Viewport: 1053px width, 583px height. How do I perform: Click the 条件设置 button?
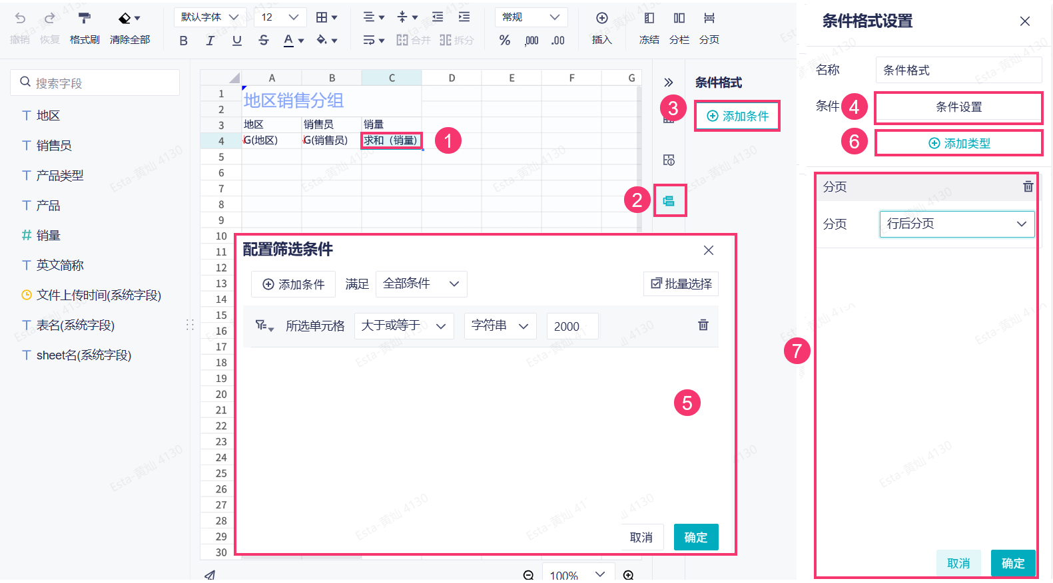[x=959, y=107]
